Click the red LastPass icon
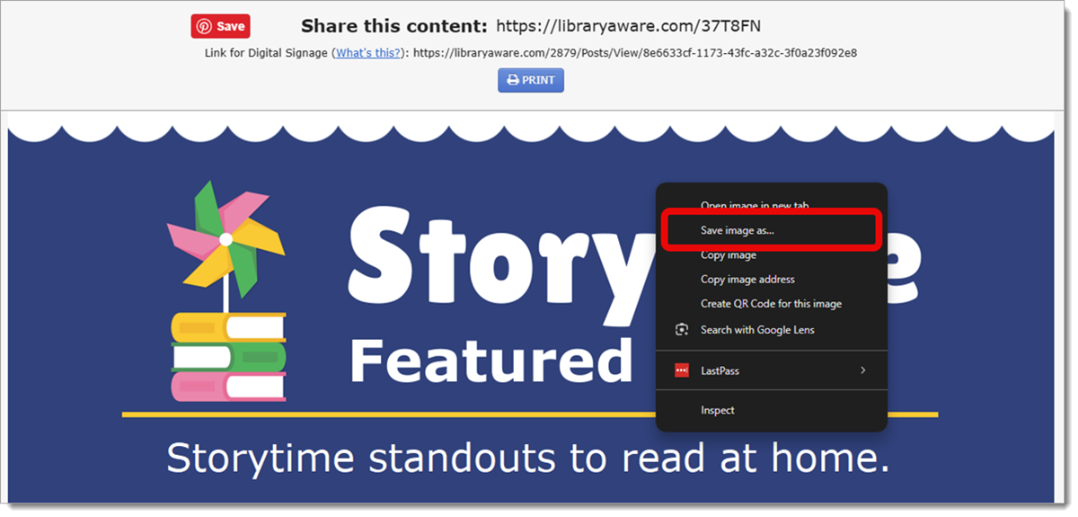1078x517 pixels. click(682, 370)
